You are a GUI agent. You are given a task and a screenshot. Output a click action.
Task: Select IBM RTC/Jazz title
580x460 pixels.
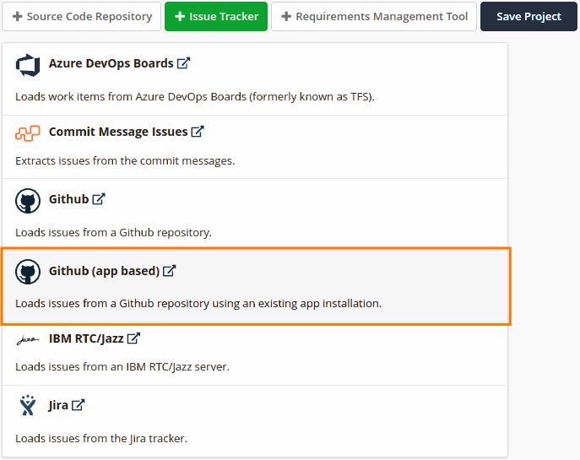pyautogui.click(x=86, y=338)
